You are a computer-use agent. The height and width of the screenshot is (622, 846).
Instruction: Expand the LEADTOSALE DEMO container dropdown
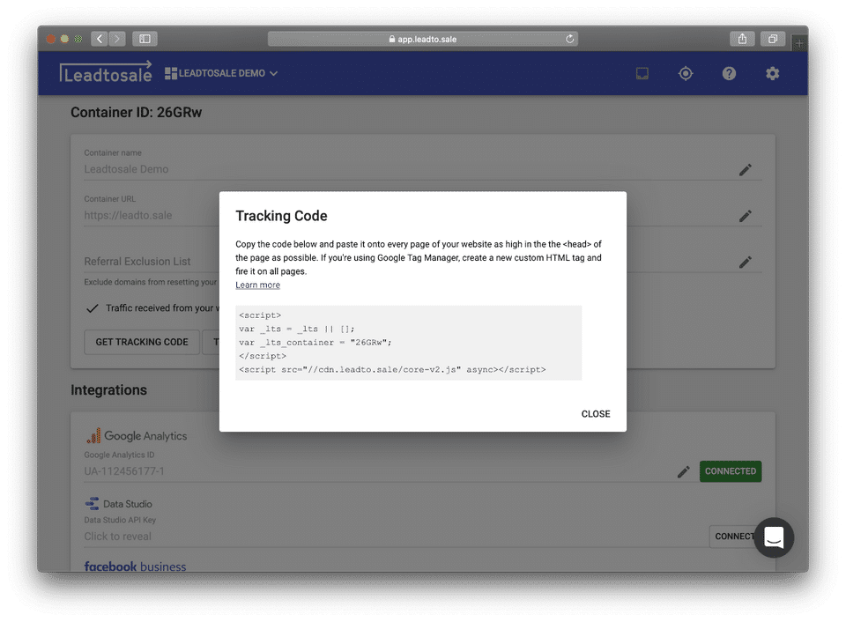tap(221, 73)
